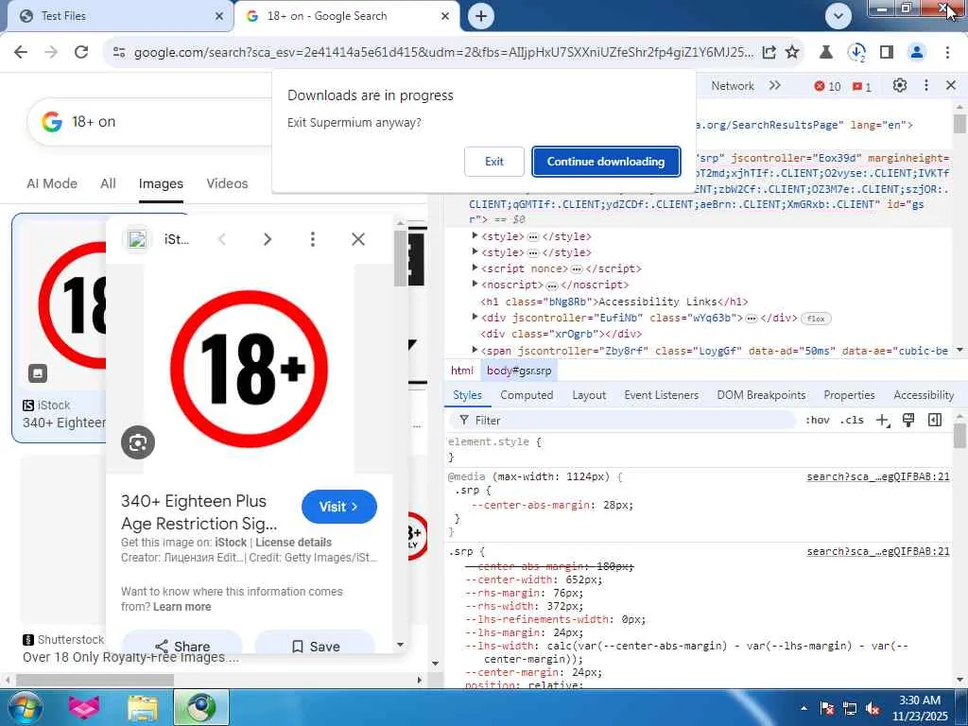Expand the first style element in DOM tree

(475, 235)
